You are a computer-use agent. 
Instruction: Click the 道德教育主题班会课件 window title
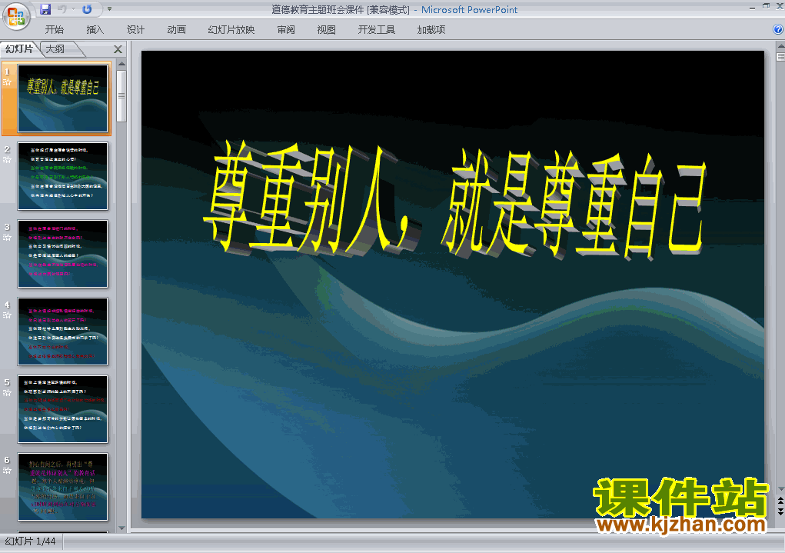tap(318, 9)
